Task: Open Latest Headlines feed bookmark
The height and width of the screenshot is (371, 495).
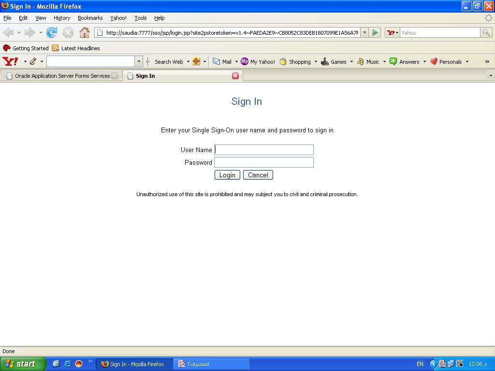Action: [x=76, y=48]
